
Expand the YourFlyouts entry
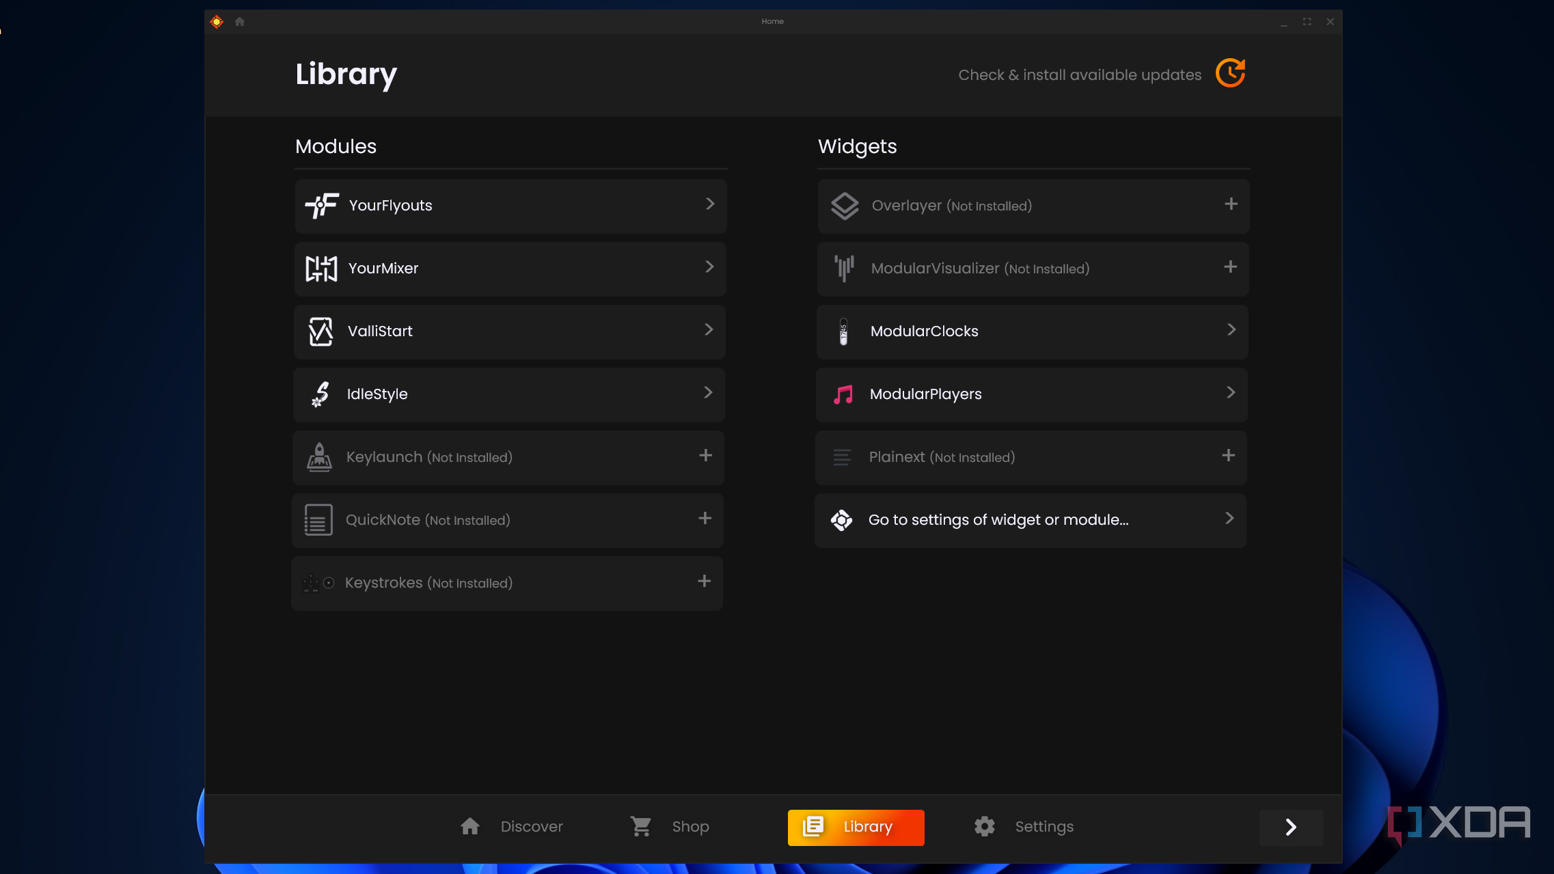coord(709,204)
